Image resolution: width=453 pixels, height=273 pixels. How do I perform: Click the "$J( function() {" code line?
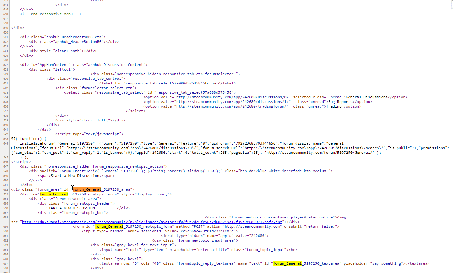click(x=29, y=139)
